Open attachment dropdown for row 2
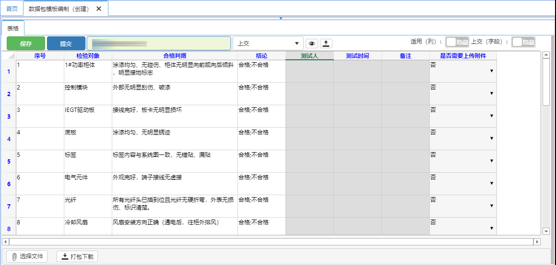 point(491,93)
